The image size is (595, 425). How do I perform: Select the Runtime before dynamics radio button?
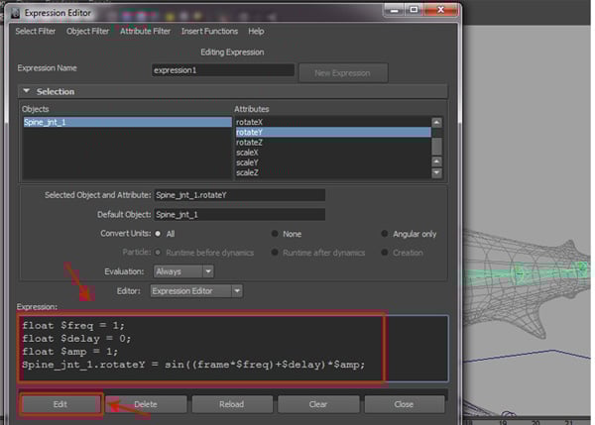[158, 252]
